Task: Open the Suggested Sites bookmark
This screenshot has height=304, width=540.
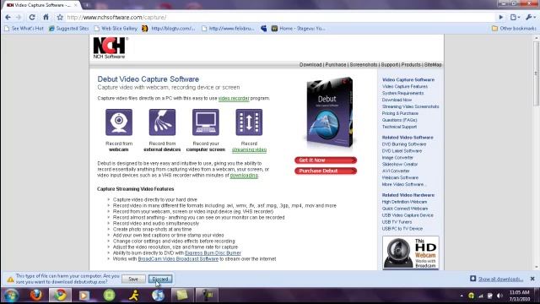Action: coord(68,29)
